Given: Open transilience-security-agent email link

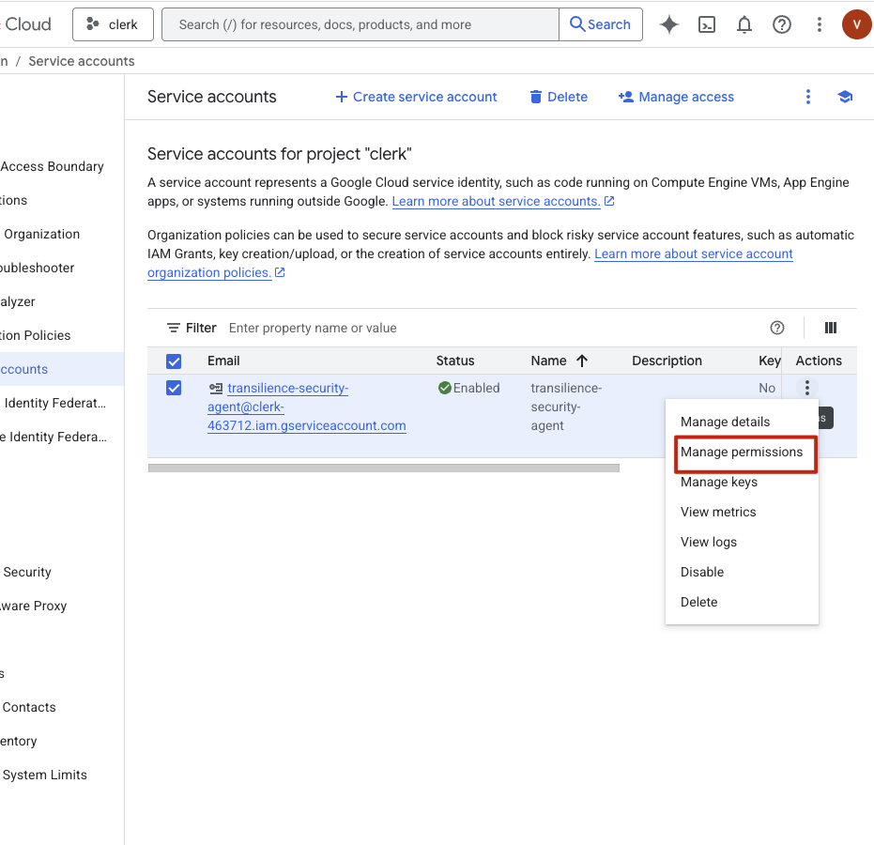Looking at the screenshot, I should tap(307, 407).
